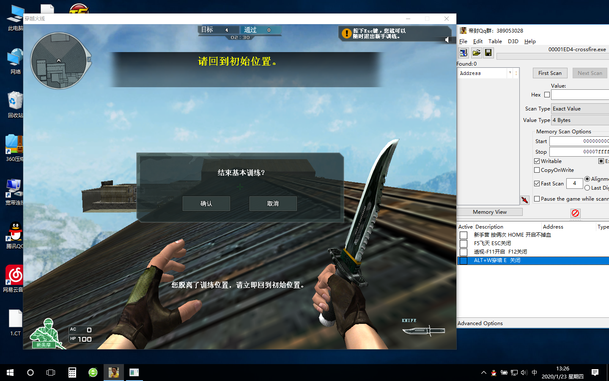Click the First Scan button
609x381 pixels.
[550, 73]
